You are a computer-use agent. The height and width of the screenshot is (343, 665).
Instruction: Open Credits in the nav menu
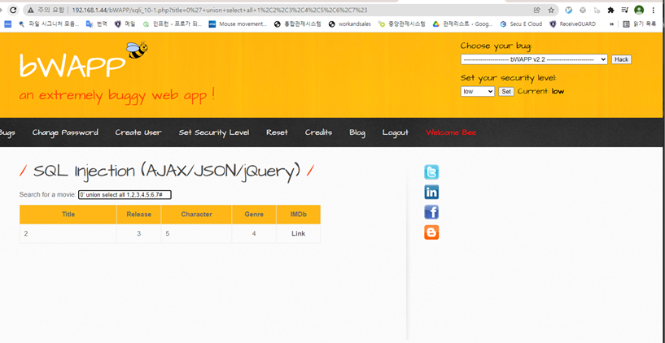click(x=318, y=132)
